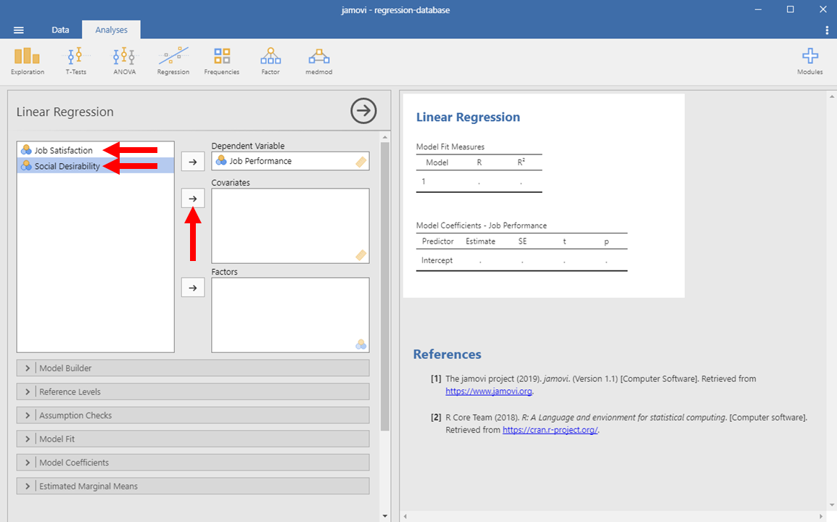Switch to the Data tab
Image resolution: width=837 pixels, height=522 pixels.
pos(60,30)
